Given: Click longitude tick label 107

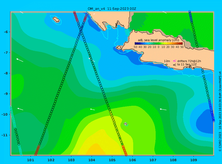Looking at the screenshot, I should pos(153,160).
